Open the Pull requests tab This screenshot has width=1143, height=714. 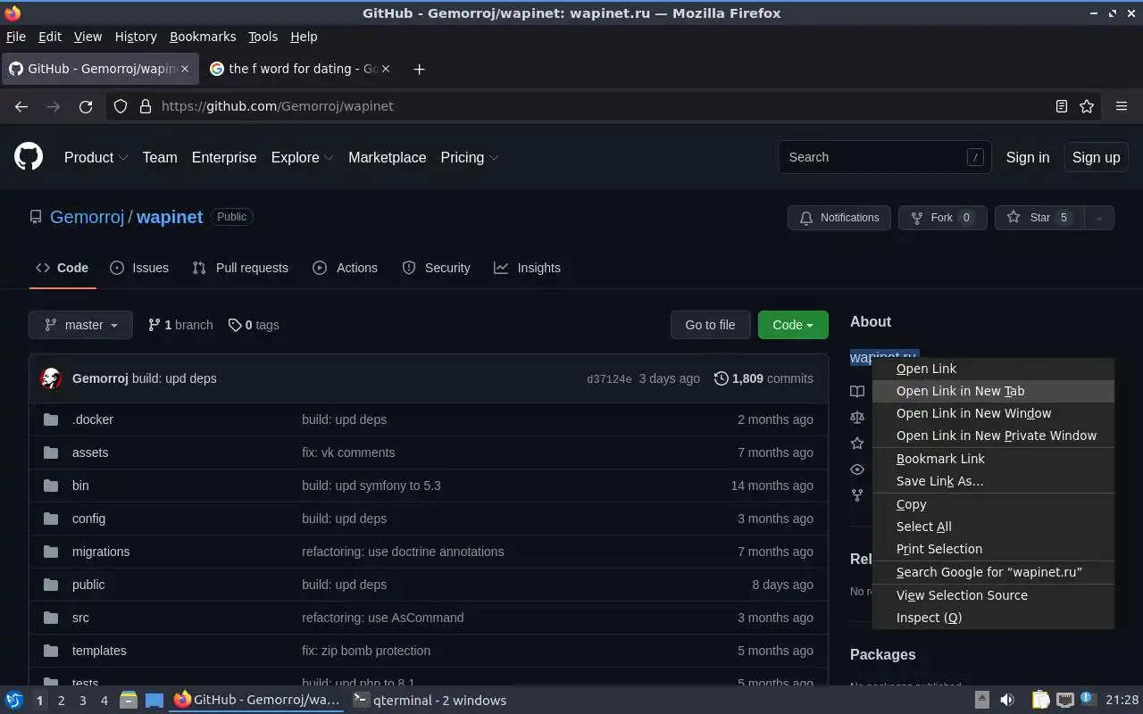pos(240,268)
